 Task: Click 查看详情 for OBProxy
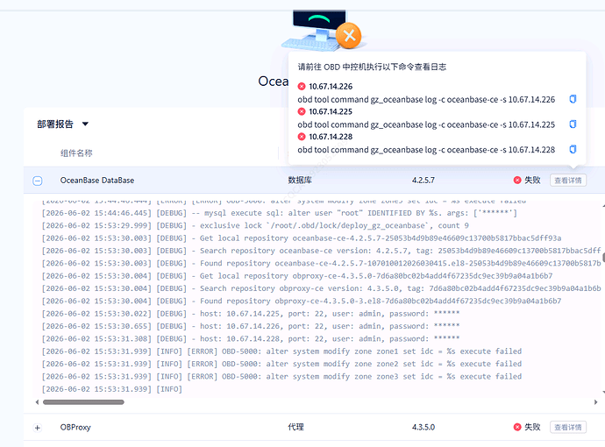[568, 427]
